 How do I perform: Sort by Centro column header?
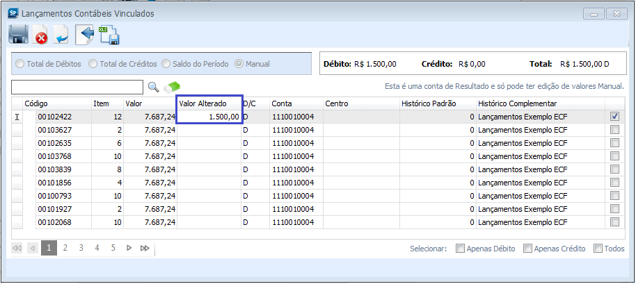click(x=361, y=103)
